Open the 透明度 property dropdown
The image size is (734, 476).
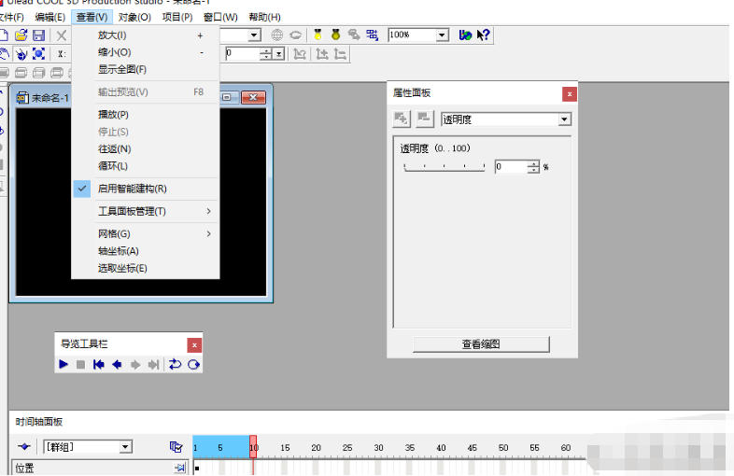564,119
